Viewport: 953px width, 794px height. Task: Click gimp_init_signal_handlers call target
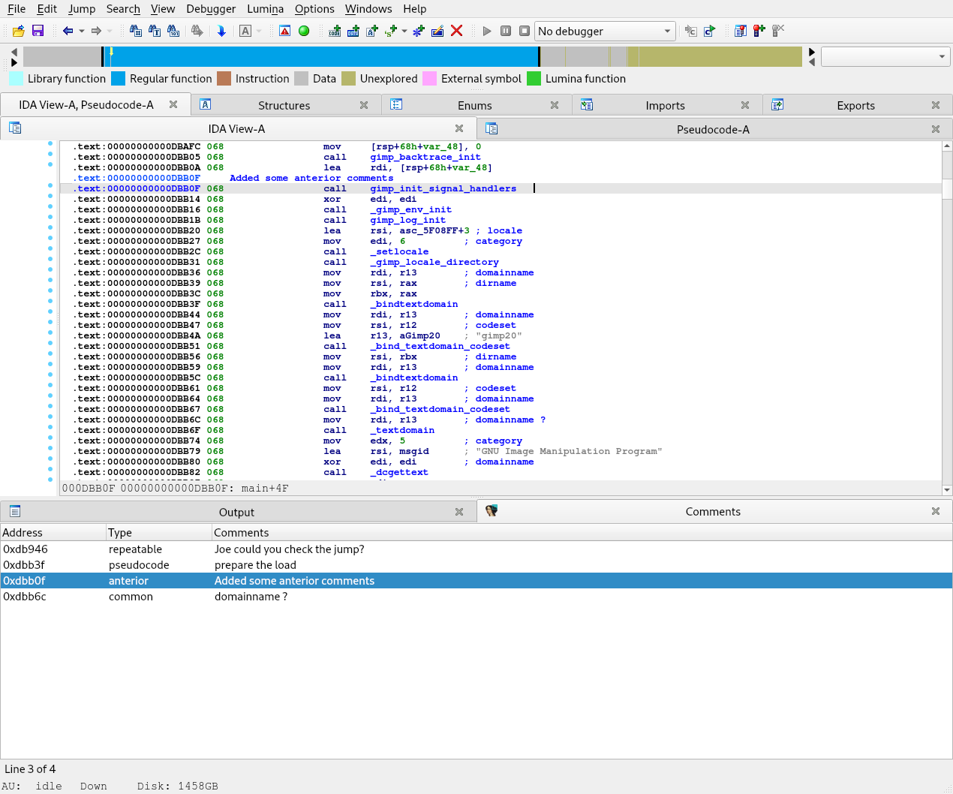click(443, 189)
